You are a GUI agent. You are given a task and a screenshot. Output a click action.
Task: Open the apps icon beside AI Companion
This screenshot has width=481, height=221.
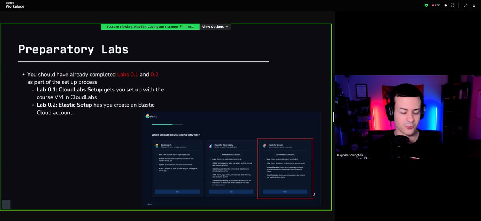pyautogui.click(x=453, y=5)
